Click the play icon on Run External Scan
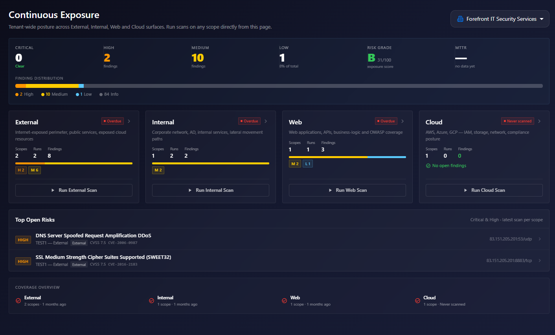The image size is (555, 335). coord(53,190)
